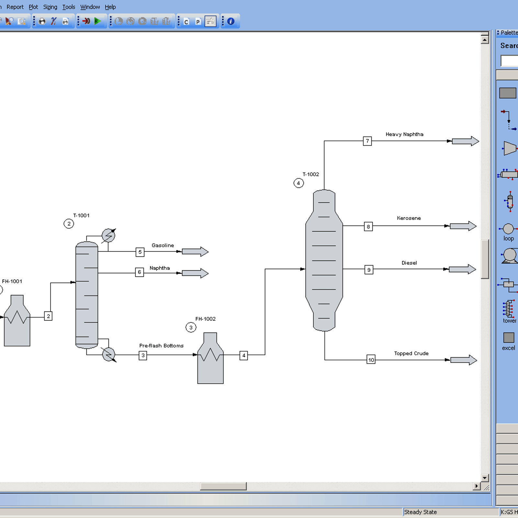Select the divider/controller unit in palette
The width and height of the screenshot is (518, 518).
508,285
